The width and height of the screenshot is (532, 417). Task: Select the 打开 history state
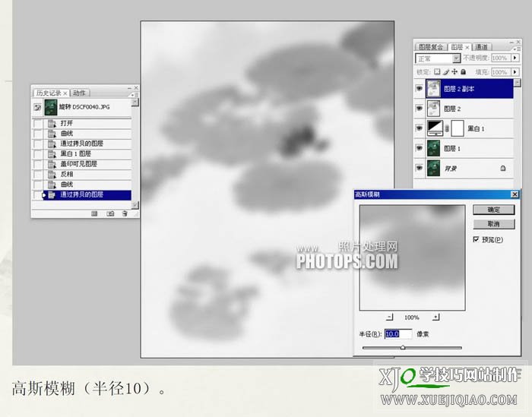(x=87, y=123)
